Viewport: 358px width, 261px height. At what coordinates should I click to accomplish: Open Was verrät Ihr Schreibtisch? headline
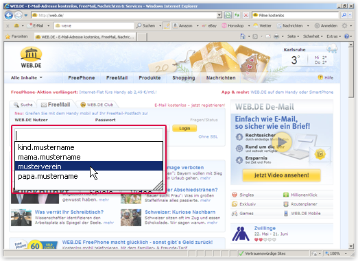coord(69,212)
